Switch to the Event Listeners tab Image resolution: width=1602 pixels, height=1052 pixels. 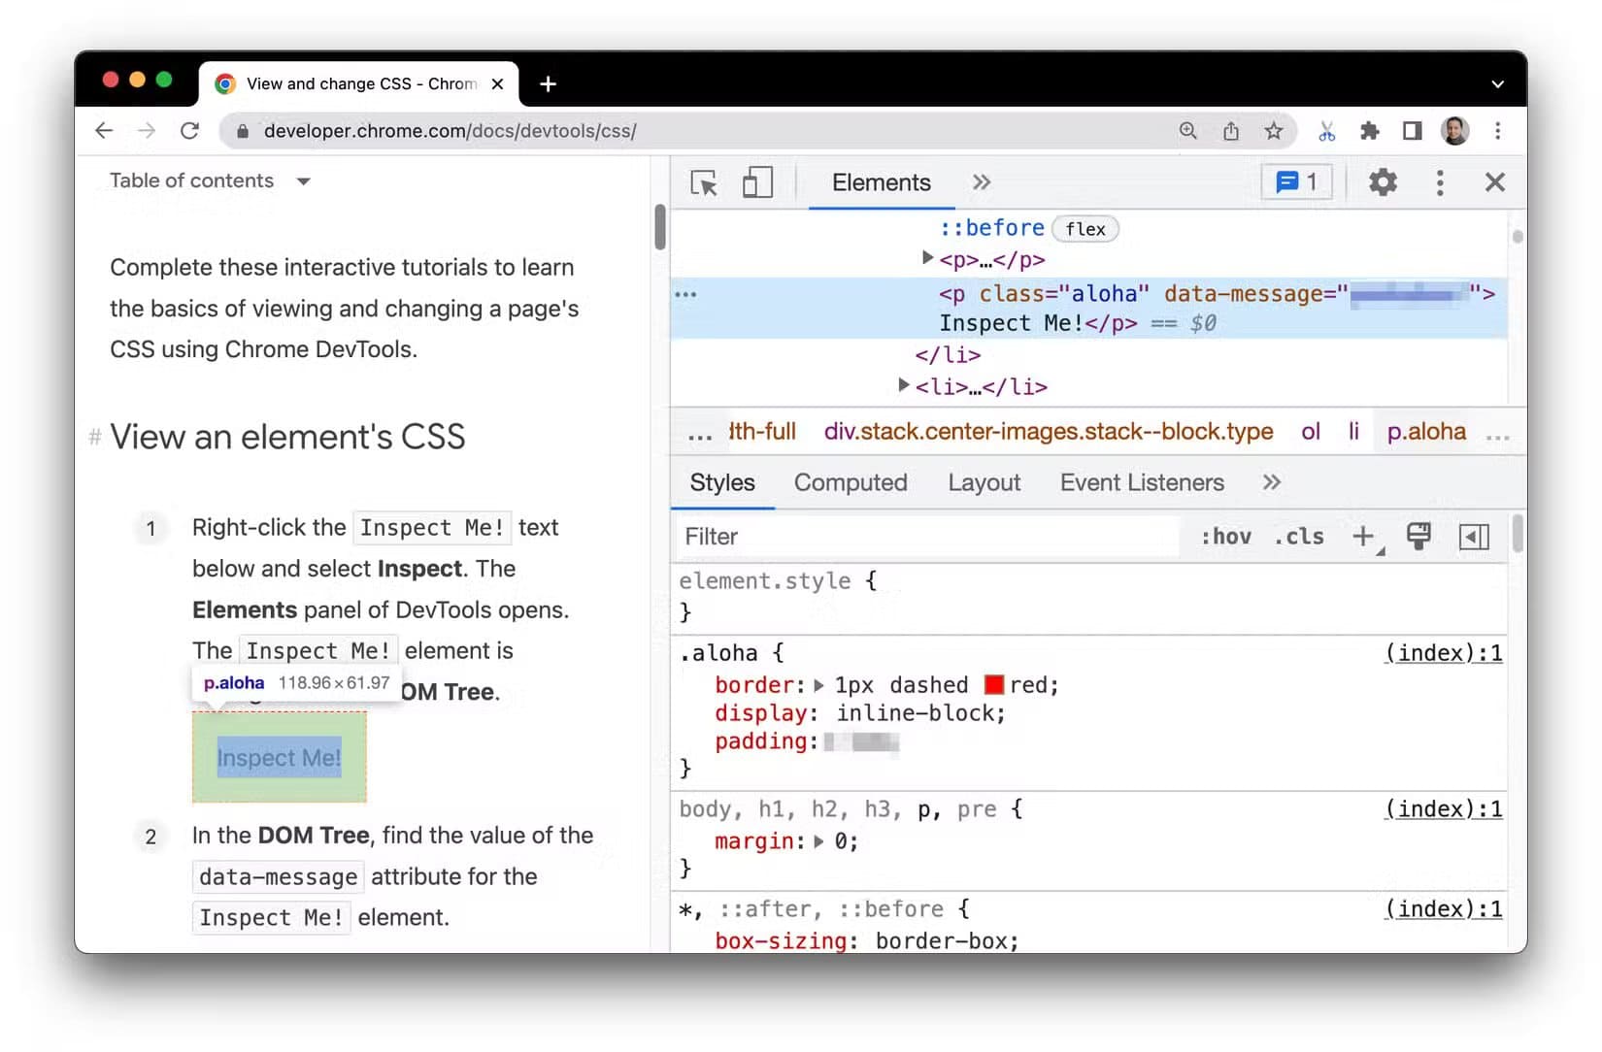click(x=1142, y=482)
